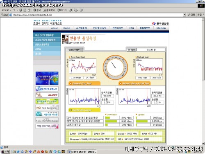Click the 한국전산원 logo link
This screenshot has width=205, height=154.
pyautogui.click(x=160, y=23)
